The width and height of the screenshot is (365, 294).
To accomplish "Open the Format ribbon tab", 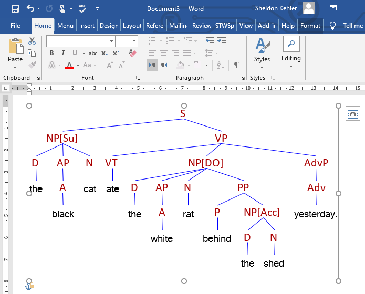I will click(310, 26).
